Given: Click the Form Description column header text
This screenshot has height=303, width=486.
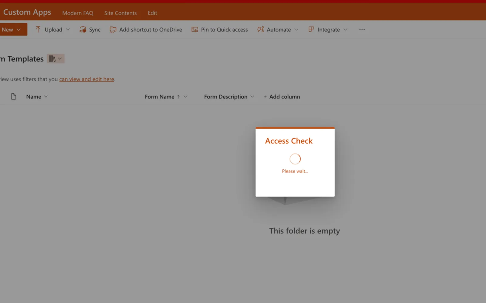Looking at the screenshot, I should coord(226,97).
